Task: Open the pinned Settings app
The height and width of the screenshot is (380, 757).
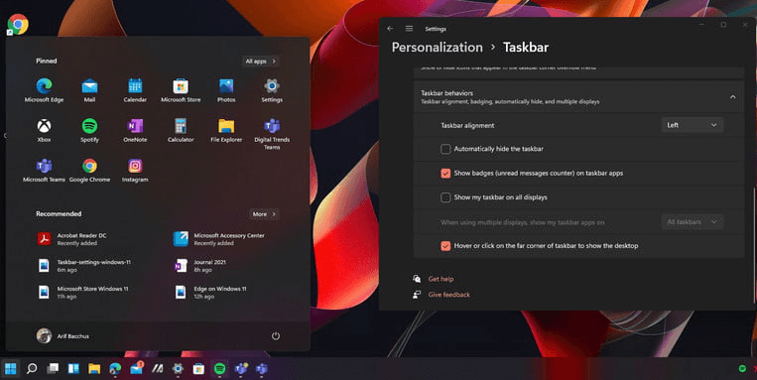Action: pos(272,90)
